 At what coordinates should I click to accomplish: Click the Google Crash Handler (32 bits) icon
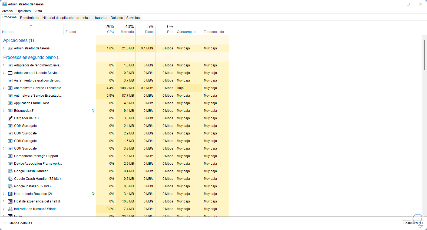pyautogui.click(x=10, y=179)
